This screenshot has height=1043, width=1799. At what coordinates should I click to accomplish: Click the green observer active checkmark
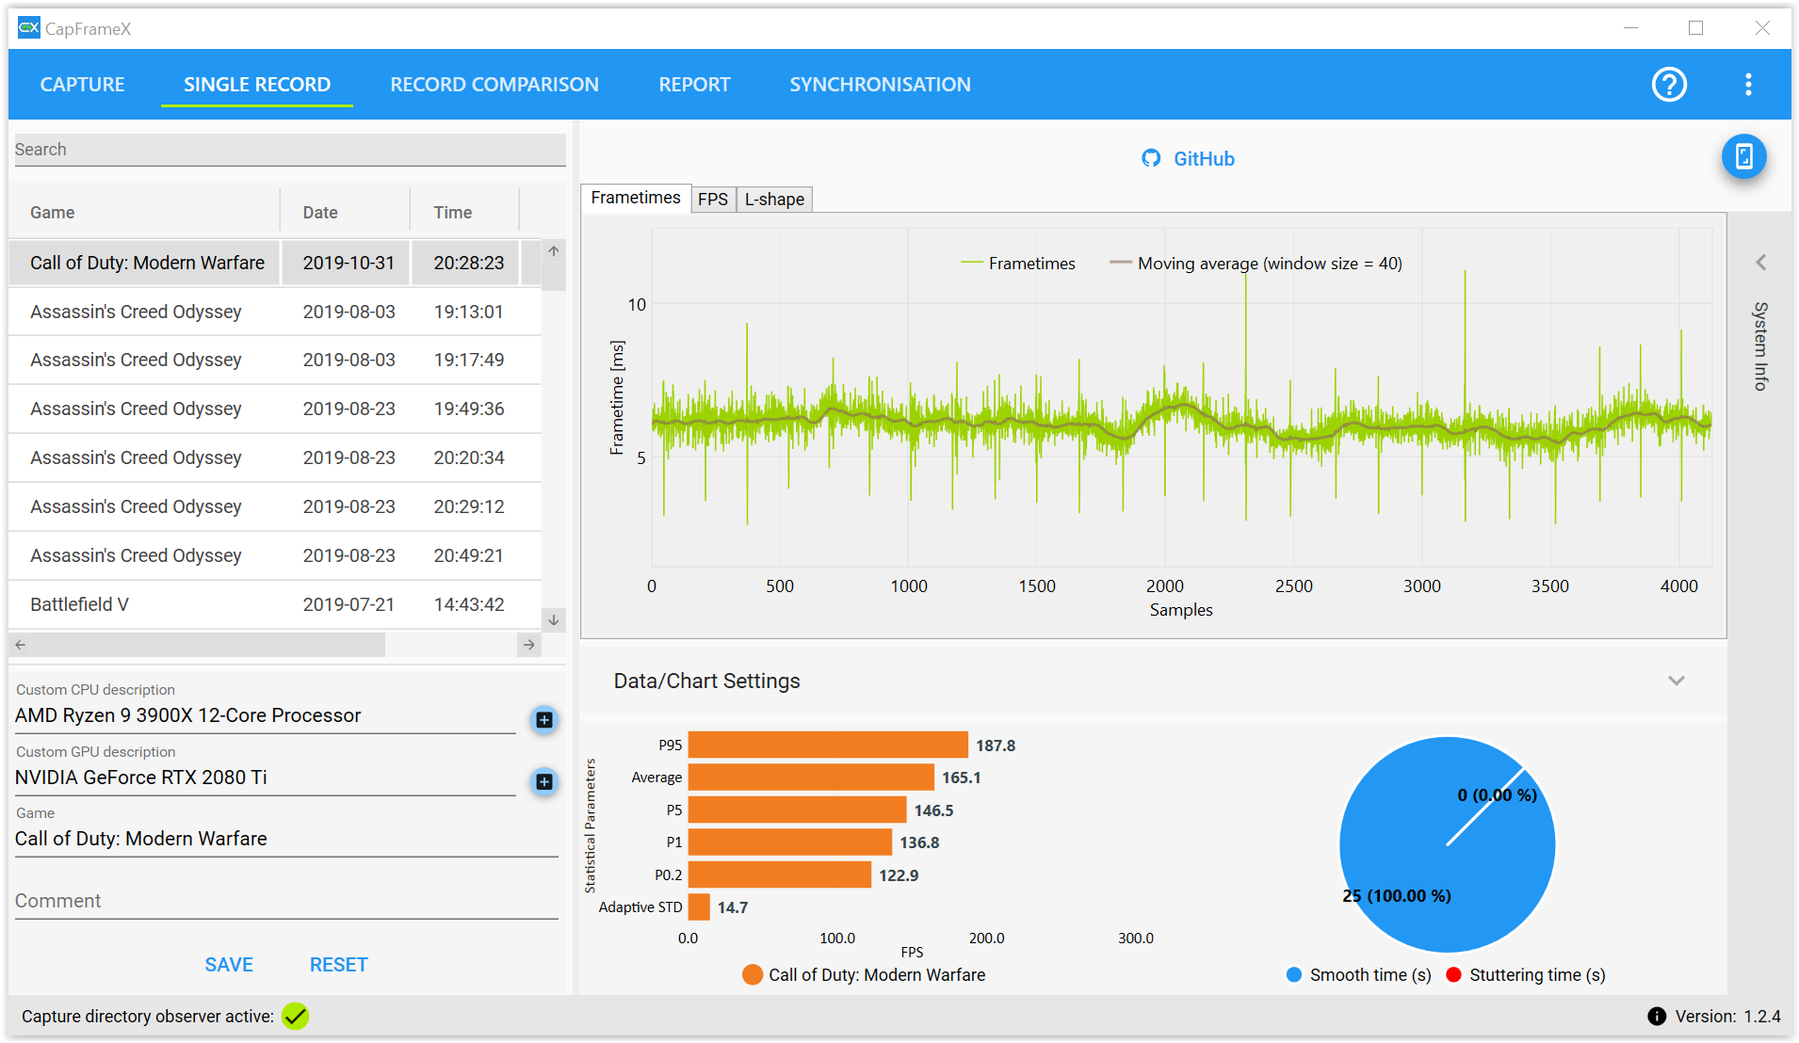(296, 1017)
